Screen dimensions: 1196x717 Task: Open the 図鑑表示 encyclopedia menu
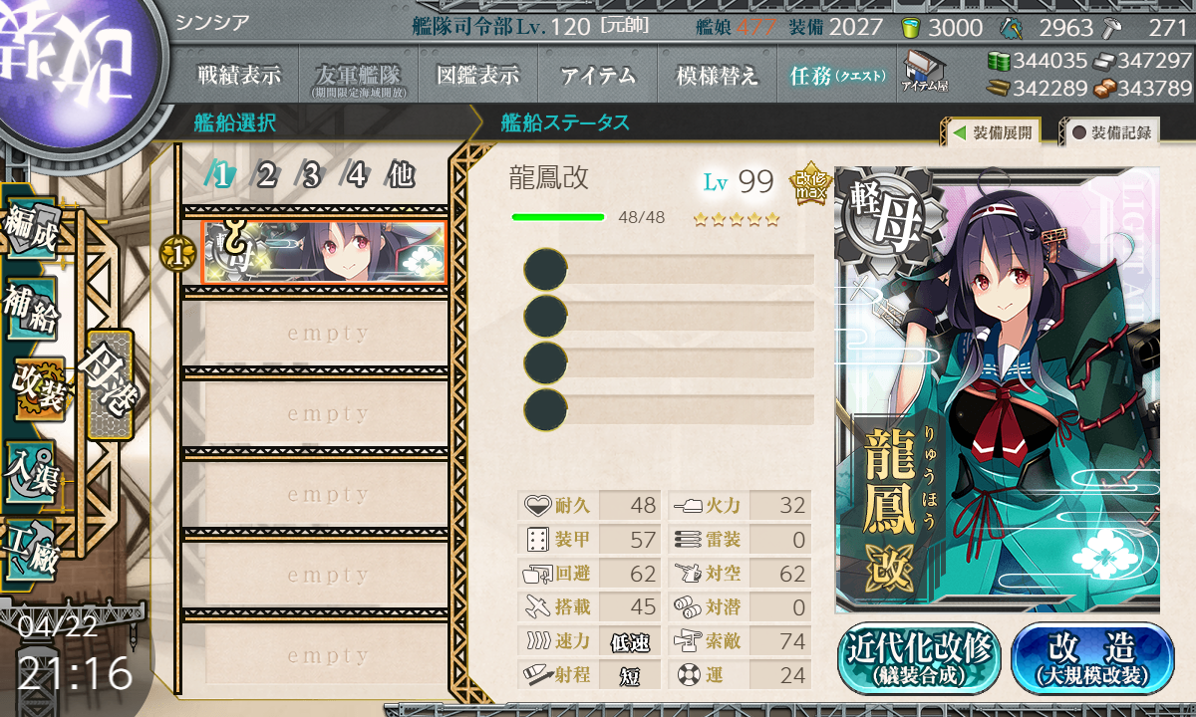(478, 75)
